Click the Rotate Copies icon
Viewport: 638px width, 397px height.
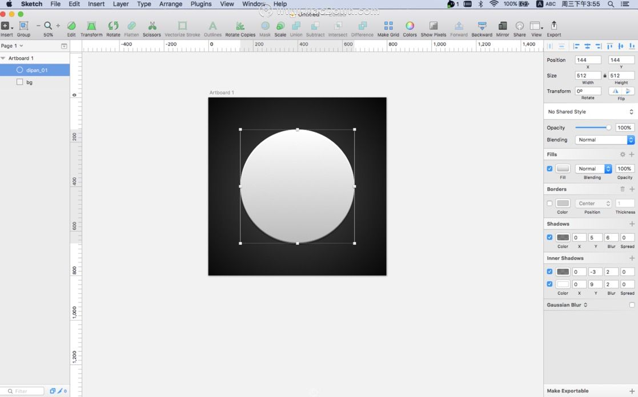point(240,26)
